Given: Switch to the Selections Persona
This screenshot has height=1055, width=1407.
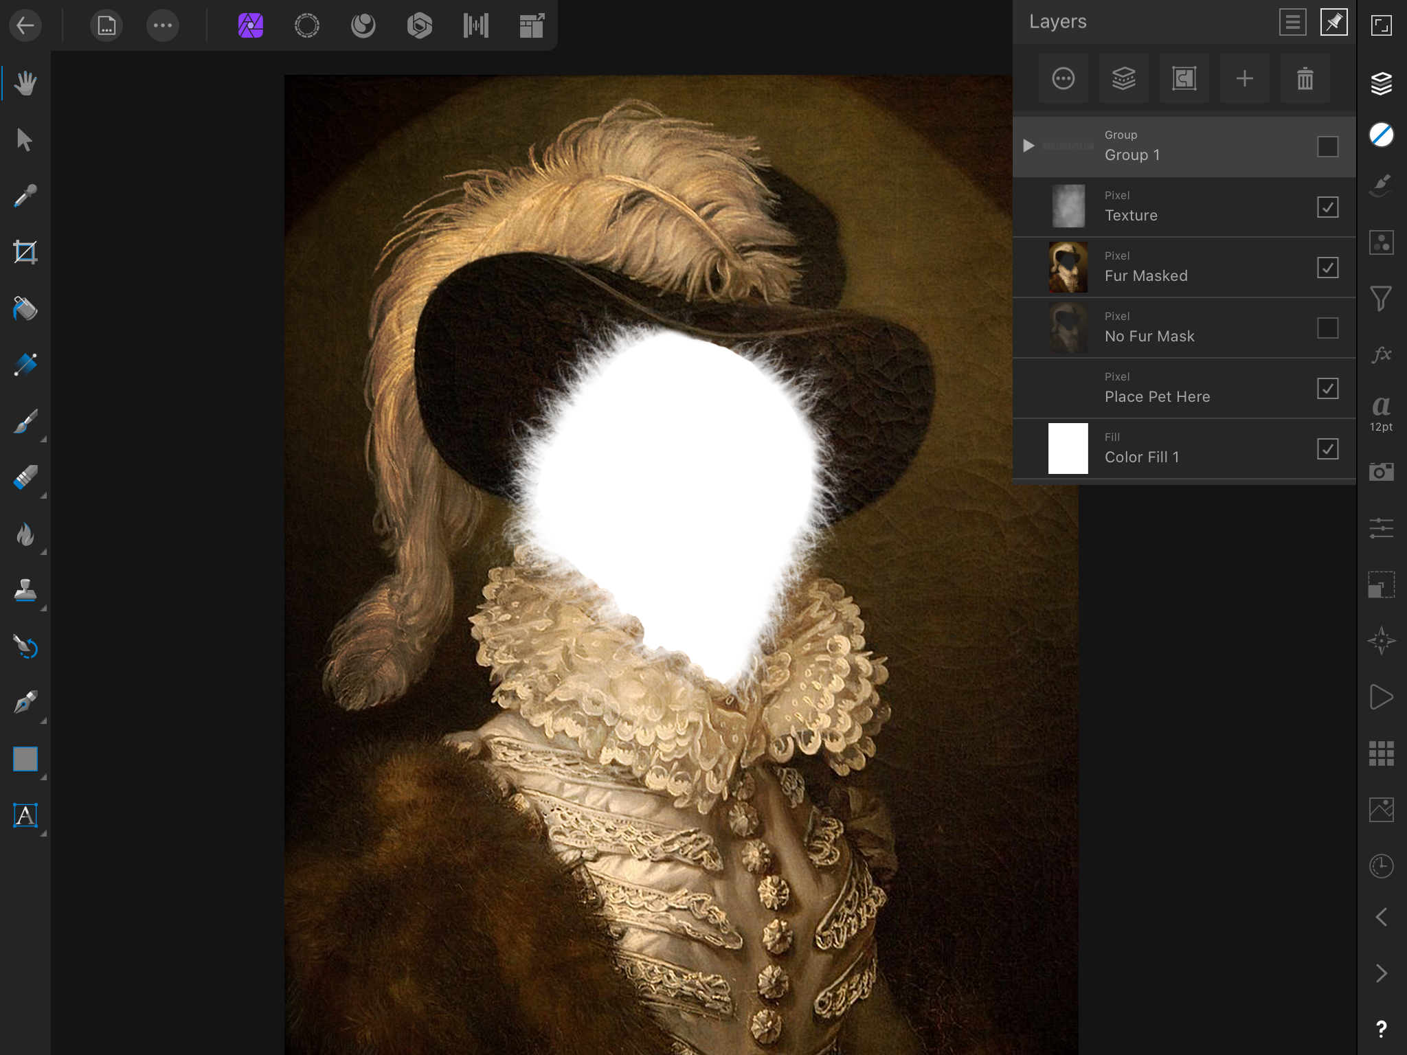Looking at the screenshot, I should pos(307,26).
